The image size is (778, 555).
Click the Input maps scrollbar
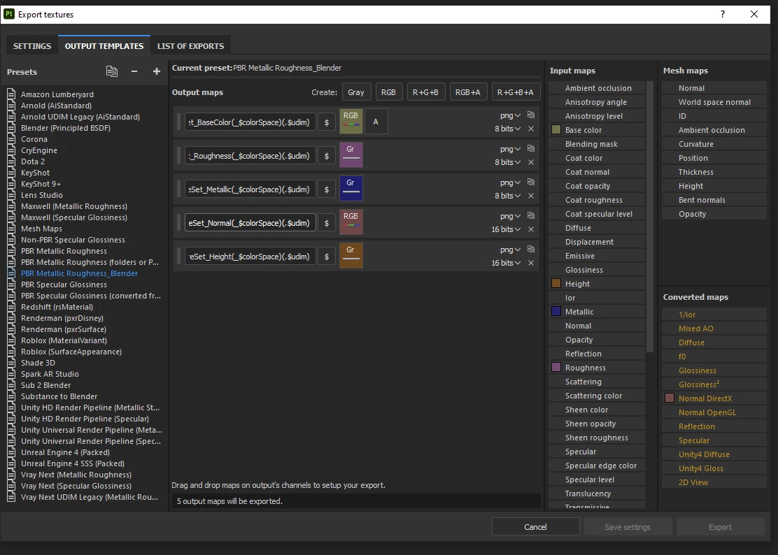pyautogui.click(x=650, y=217)
